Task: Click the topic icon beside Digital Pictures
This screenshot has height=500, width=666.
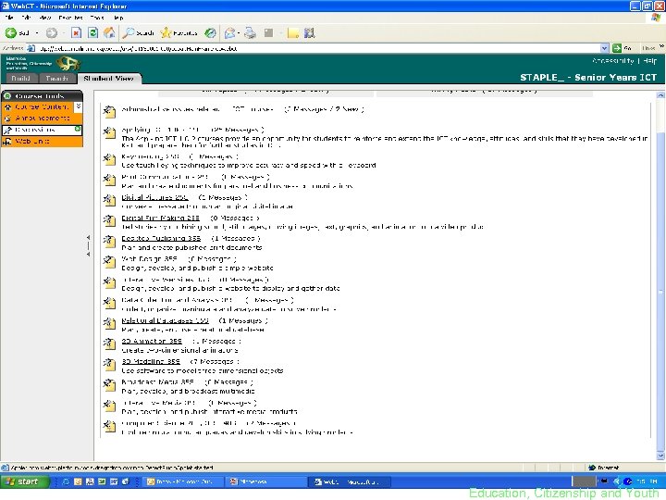Action: pyautogui.click(x=109, y=200)
